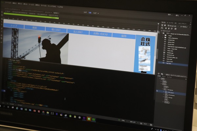This screenshot has height=131, width=197.
Task: Select the construction worker silhouette image
Action: point(36,46)
